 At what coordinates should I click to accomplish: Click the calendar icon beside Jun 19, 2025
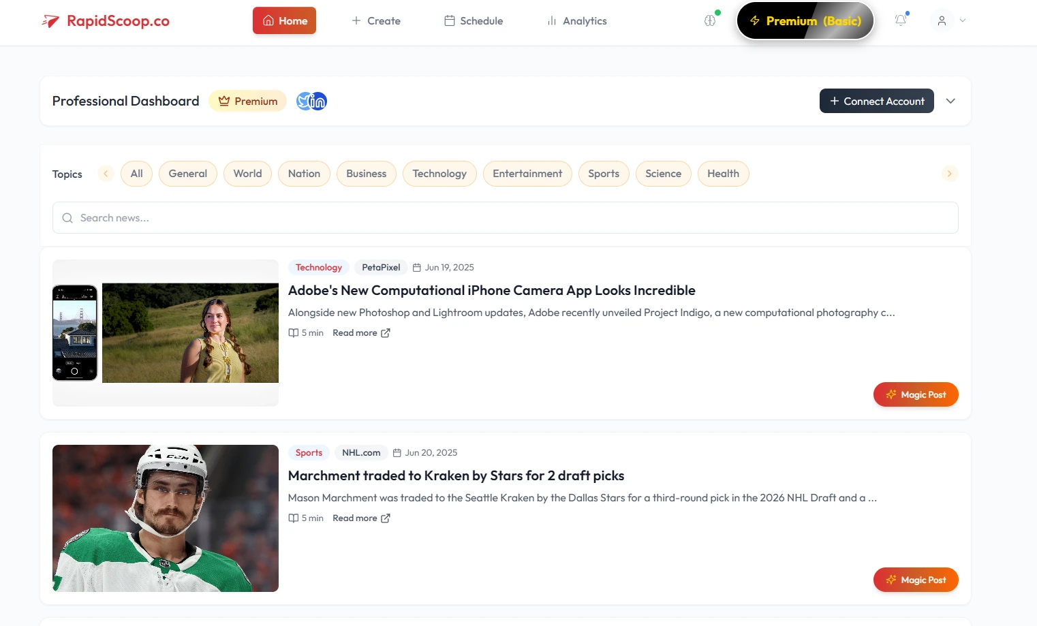point(417,268)
